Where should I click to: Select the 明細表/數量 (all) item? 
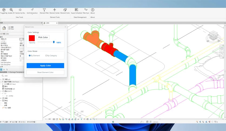click(8, 89)
